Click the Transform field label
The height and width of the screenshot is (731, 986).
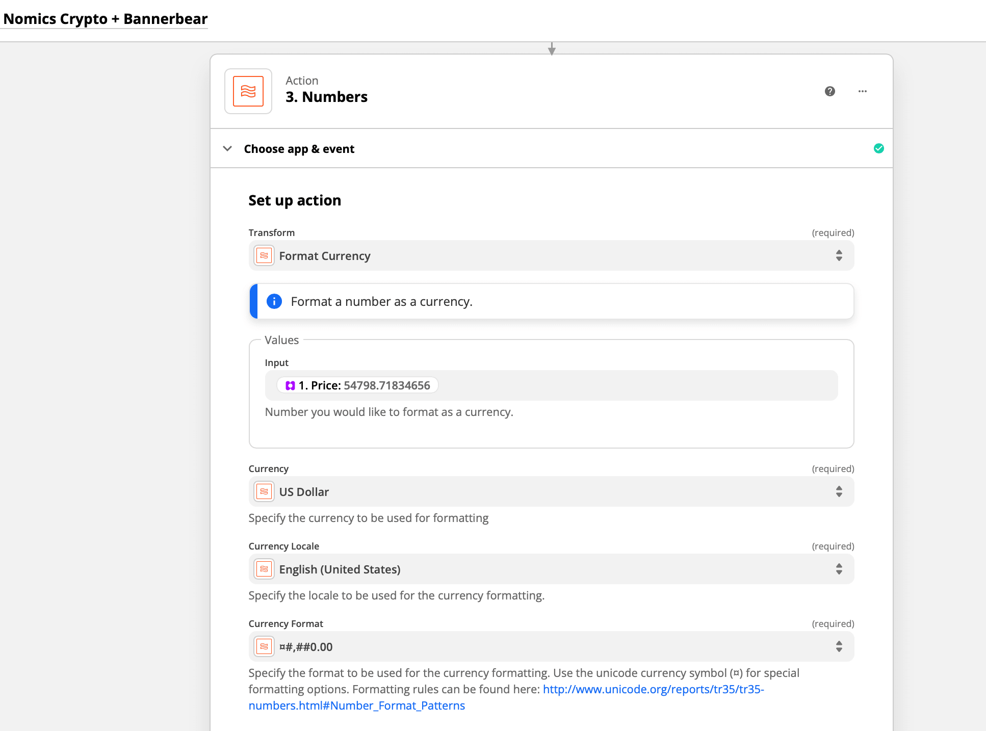[x=272, y=232]
